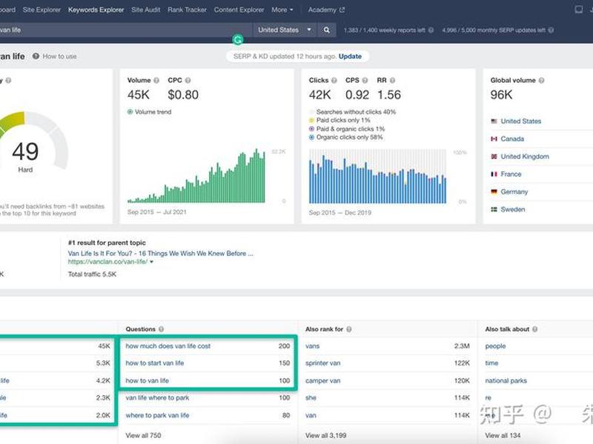Click the magnifier search button

pyautogui.click(x=326, y=30)
